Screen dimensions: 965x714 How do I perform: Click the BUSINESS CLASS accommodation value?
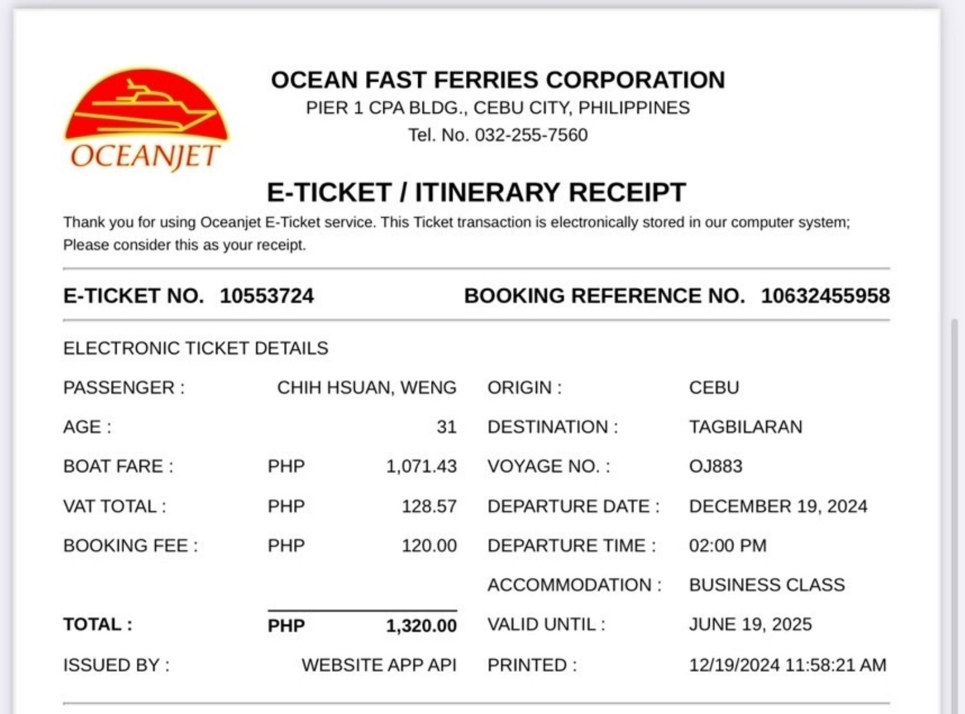click(767, 585)
